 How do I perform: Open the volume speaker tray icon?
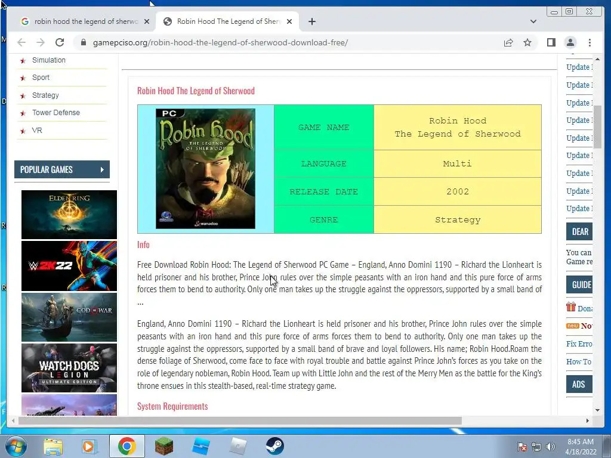click(550, 447)
